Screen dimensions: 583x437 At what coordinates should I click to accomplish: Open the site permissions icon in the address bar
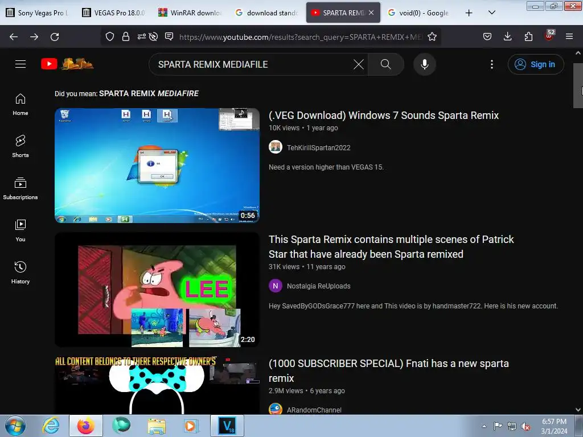click(142, 36)
